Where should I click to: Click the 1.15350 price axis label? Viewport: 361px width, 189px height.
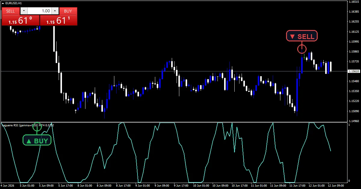pyautogui.click(x=354, y=91)
